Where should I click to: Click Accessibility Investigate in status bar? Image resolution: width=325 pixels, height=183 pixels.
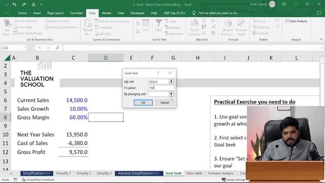tap(38, 179)
